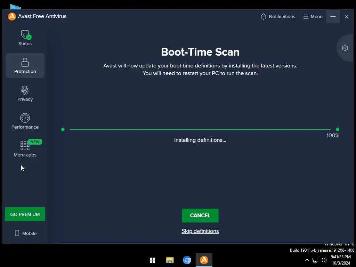
Task: Click the 'Boot-Time Scan' heading
Action: click(x=200, y=52)
